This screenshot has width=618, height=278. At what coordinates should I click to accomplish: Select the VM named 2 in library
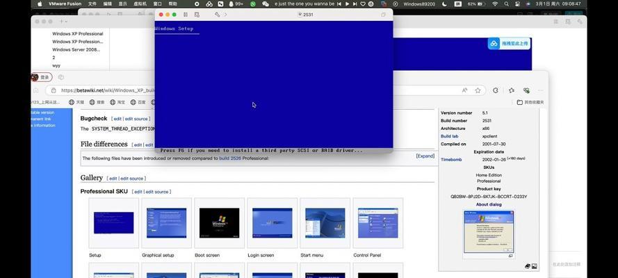54,58
